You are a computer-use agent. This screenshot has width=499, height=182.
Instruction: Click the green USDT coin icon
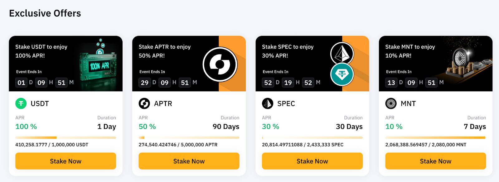coord(21,103)
